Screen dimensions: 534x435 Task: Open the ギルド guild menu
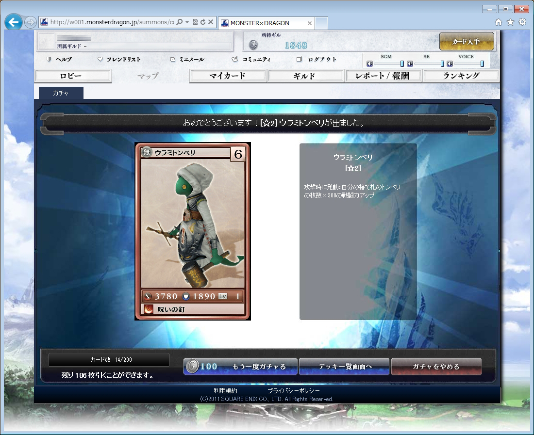click(305, 76)
